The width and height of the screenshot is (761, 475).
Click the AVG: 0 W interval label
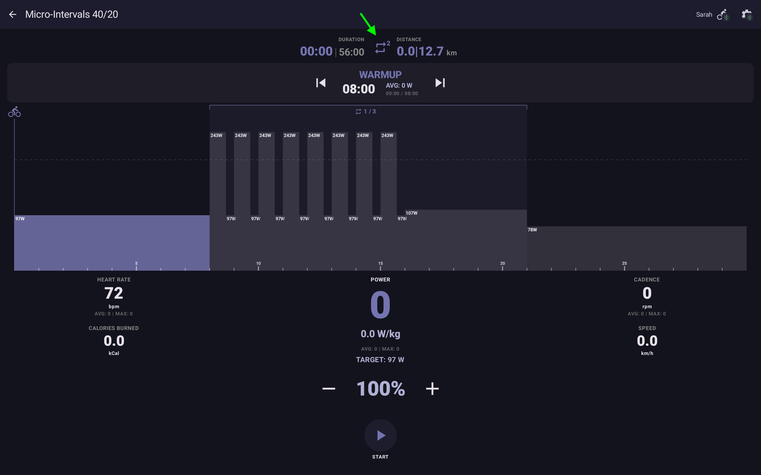point(399,85)
